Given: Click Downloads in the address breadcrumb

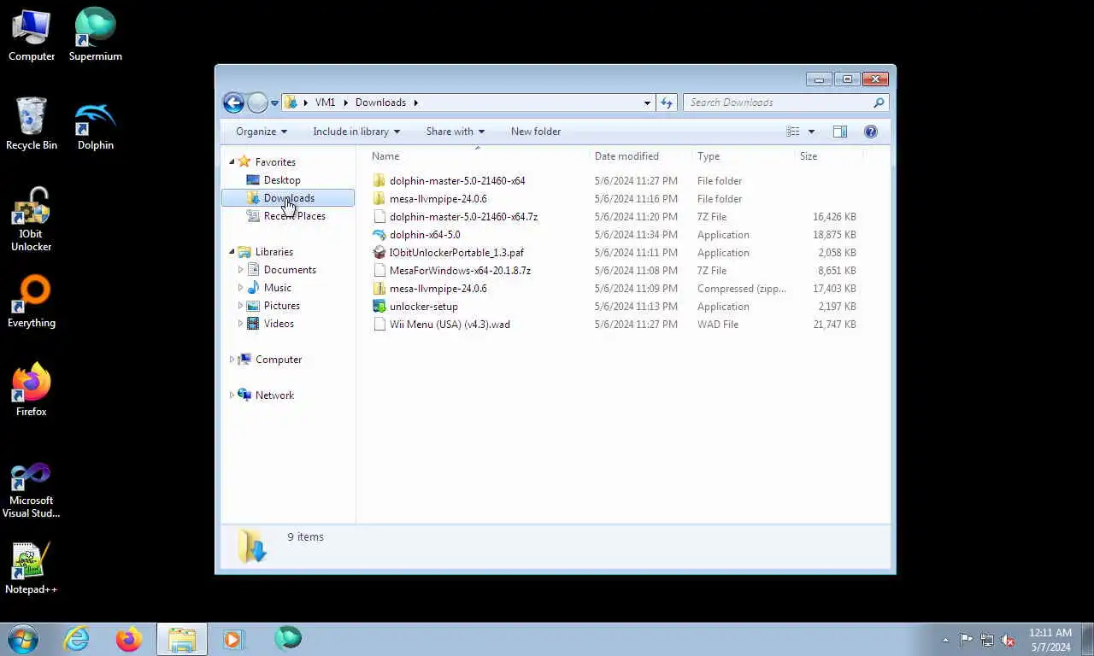Looking at the screenshot, I should 380,102.
